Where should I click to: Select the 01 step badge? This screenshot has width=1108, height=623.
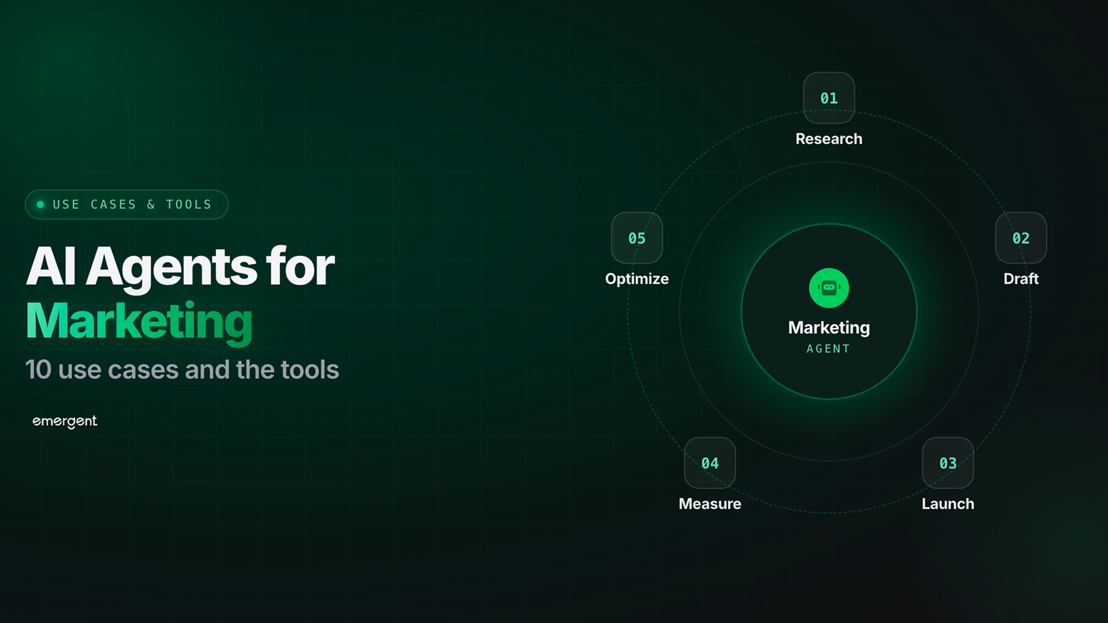click(x=829, y=98)
